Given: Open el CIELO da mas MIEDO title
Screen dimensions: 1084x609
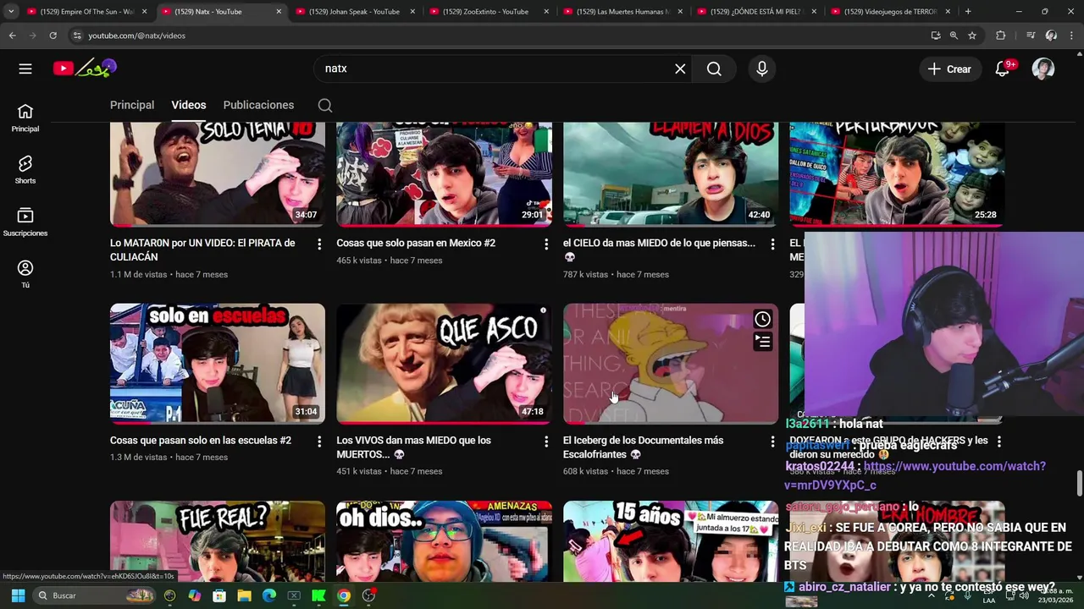Looking at the screenshot, I should tap(659, 250).
